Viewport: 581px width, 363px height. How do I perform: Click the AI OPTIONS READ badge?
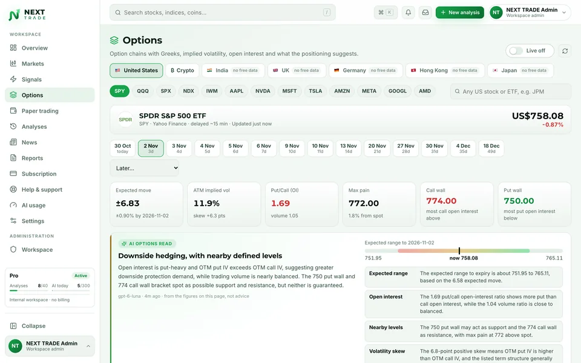[x=147, y=244]
